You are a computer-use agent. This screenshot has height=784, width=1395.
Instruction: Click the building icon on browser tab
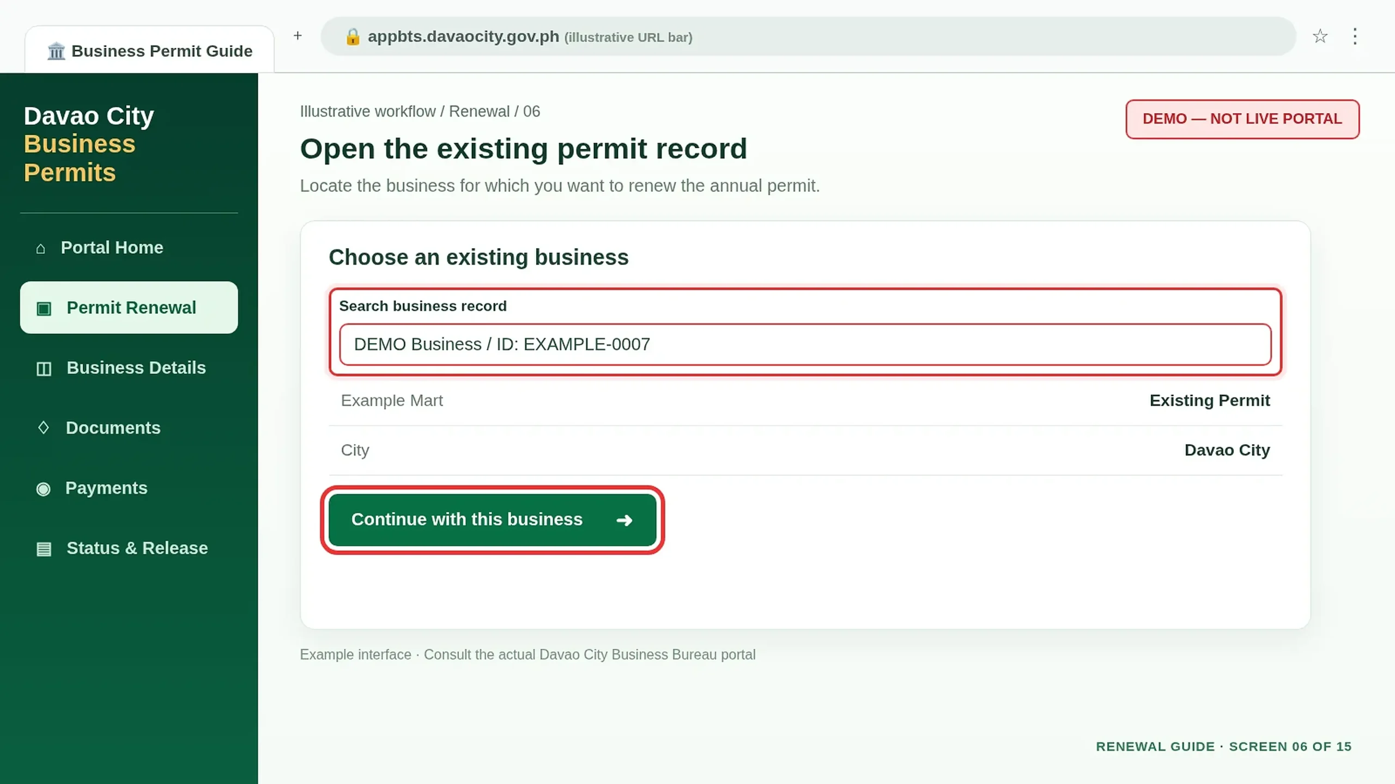tap(56, 51)
